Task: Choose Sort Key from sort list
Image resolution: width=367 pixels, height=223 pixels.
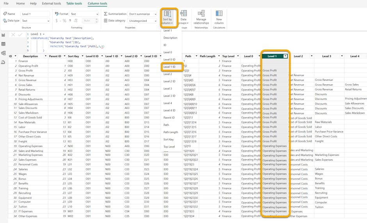Action: pyautogui.click(x=169, y=139)
